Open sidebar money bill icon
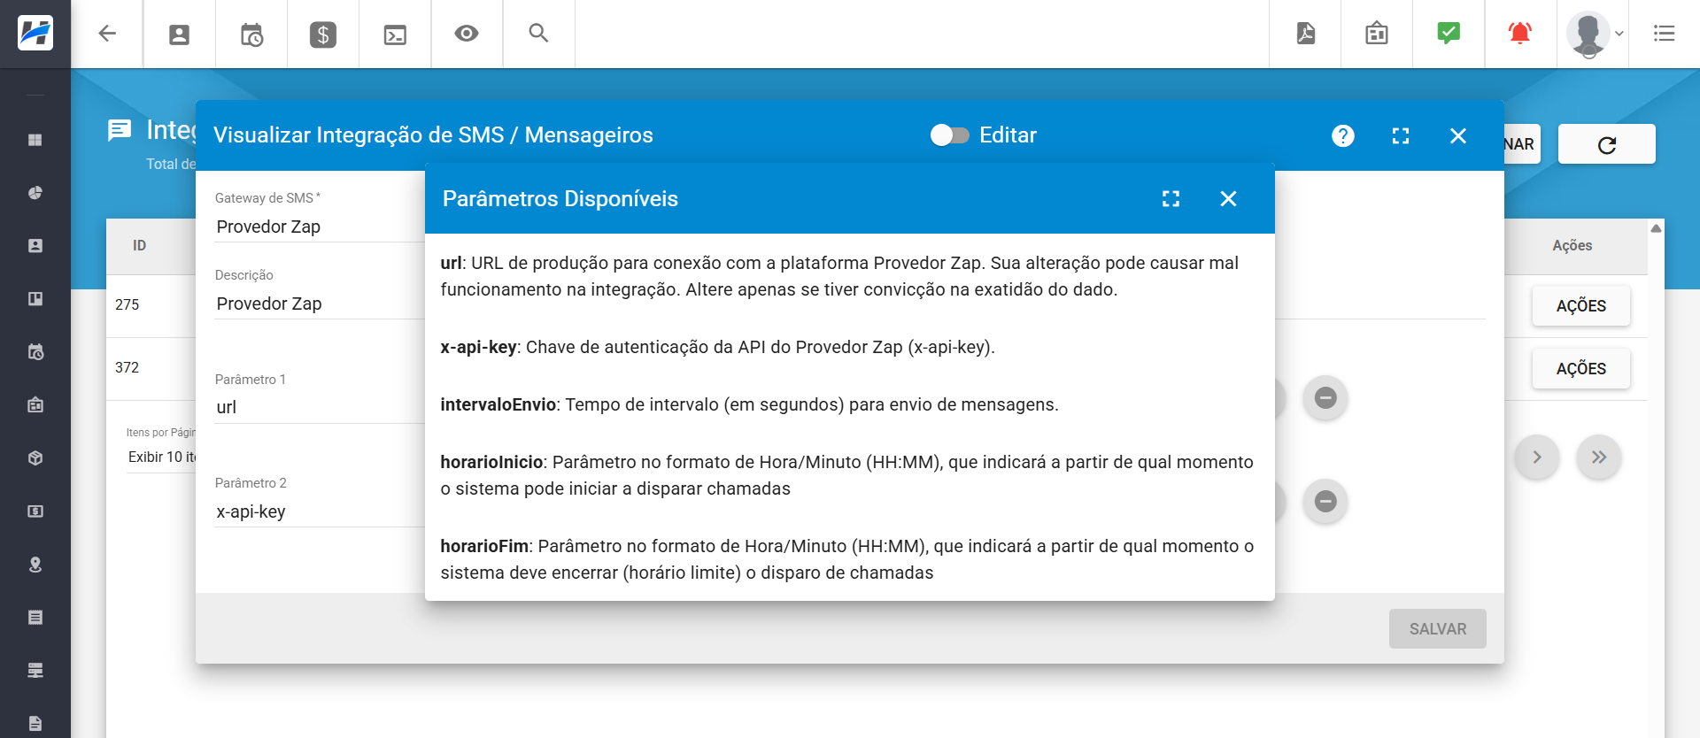This screenshot has width=1700, height=738. 35,511
